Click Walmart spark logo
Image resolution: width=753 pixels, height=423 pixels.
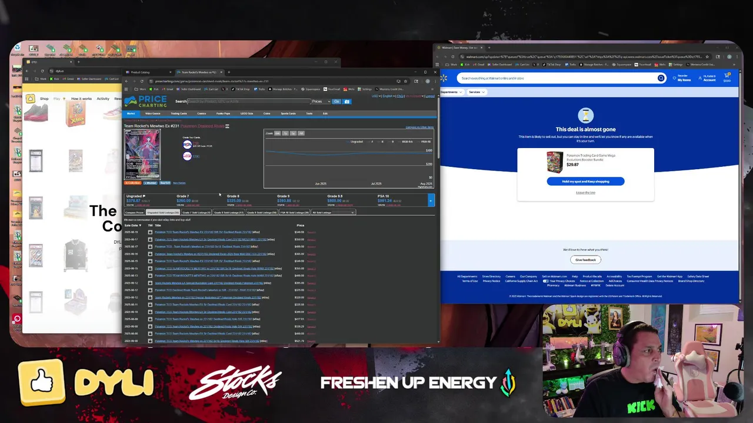[x=444, y=78]
